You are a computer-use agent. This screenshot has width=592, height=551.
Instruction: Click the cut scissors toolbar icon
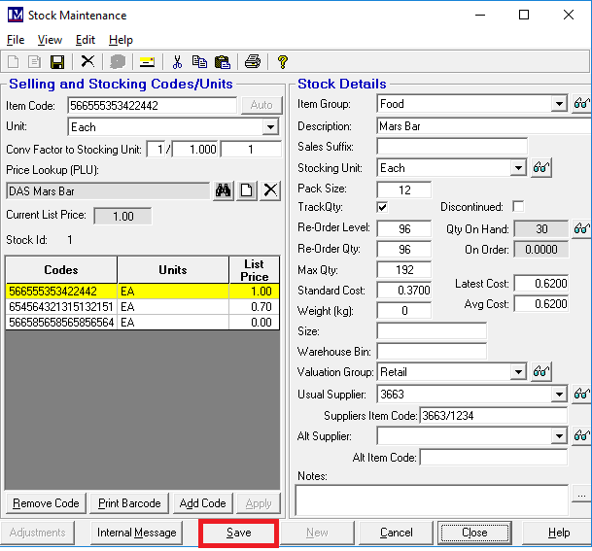(177, 62)
